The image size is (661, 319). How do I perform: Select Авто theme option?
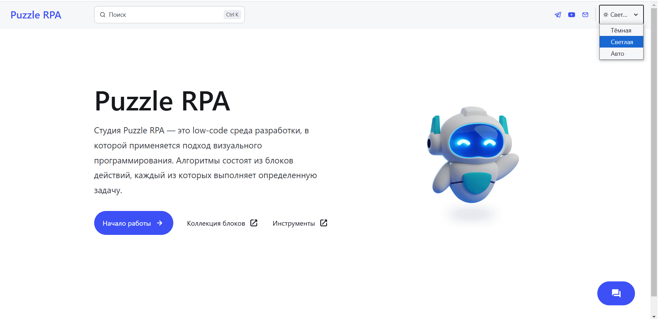click(x=617, y=53)
